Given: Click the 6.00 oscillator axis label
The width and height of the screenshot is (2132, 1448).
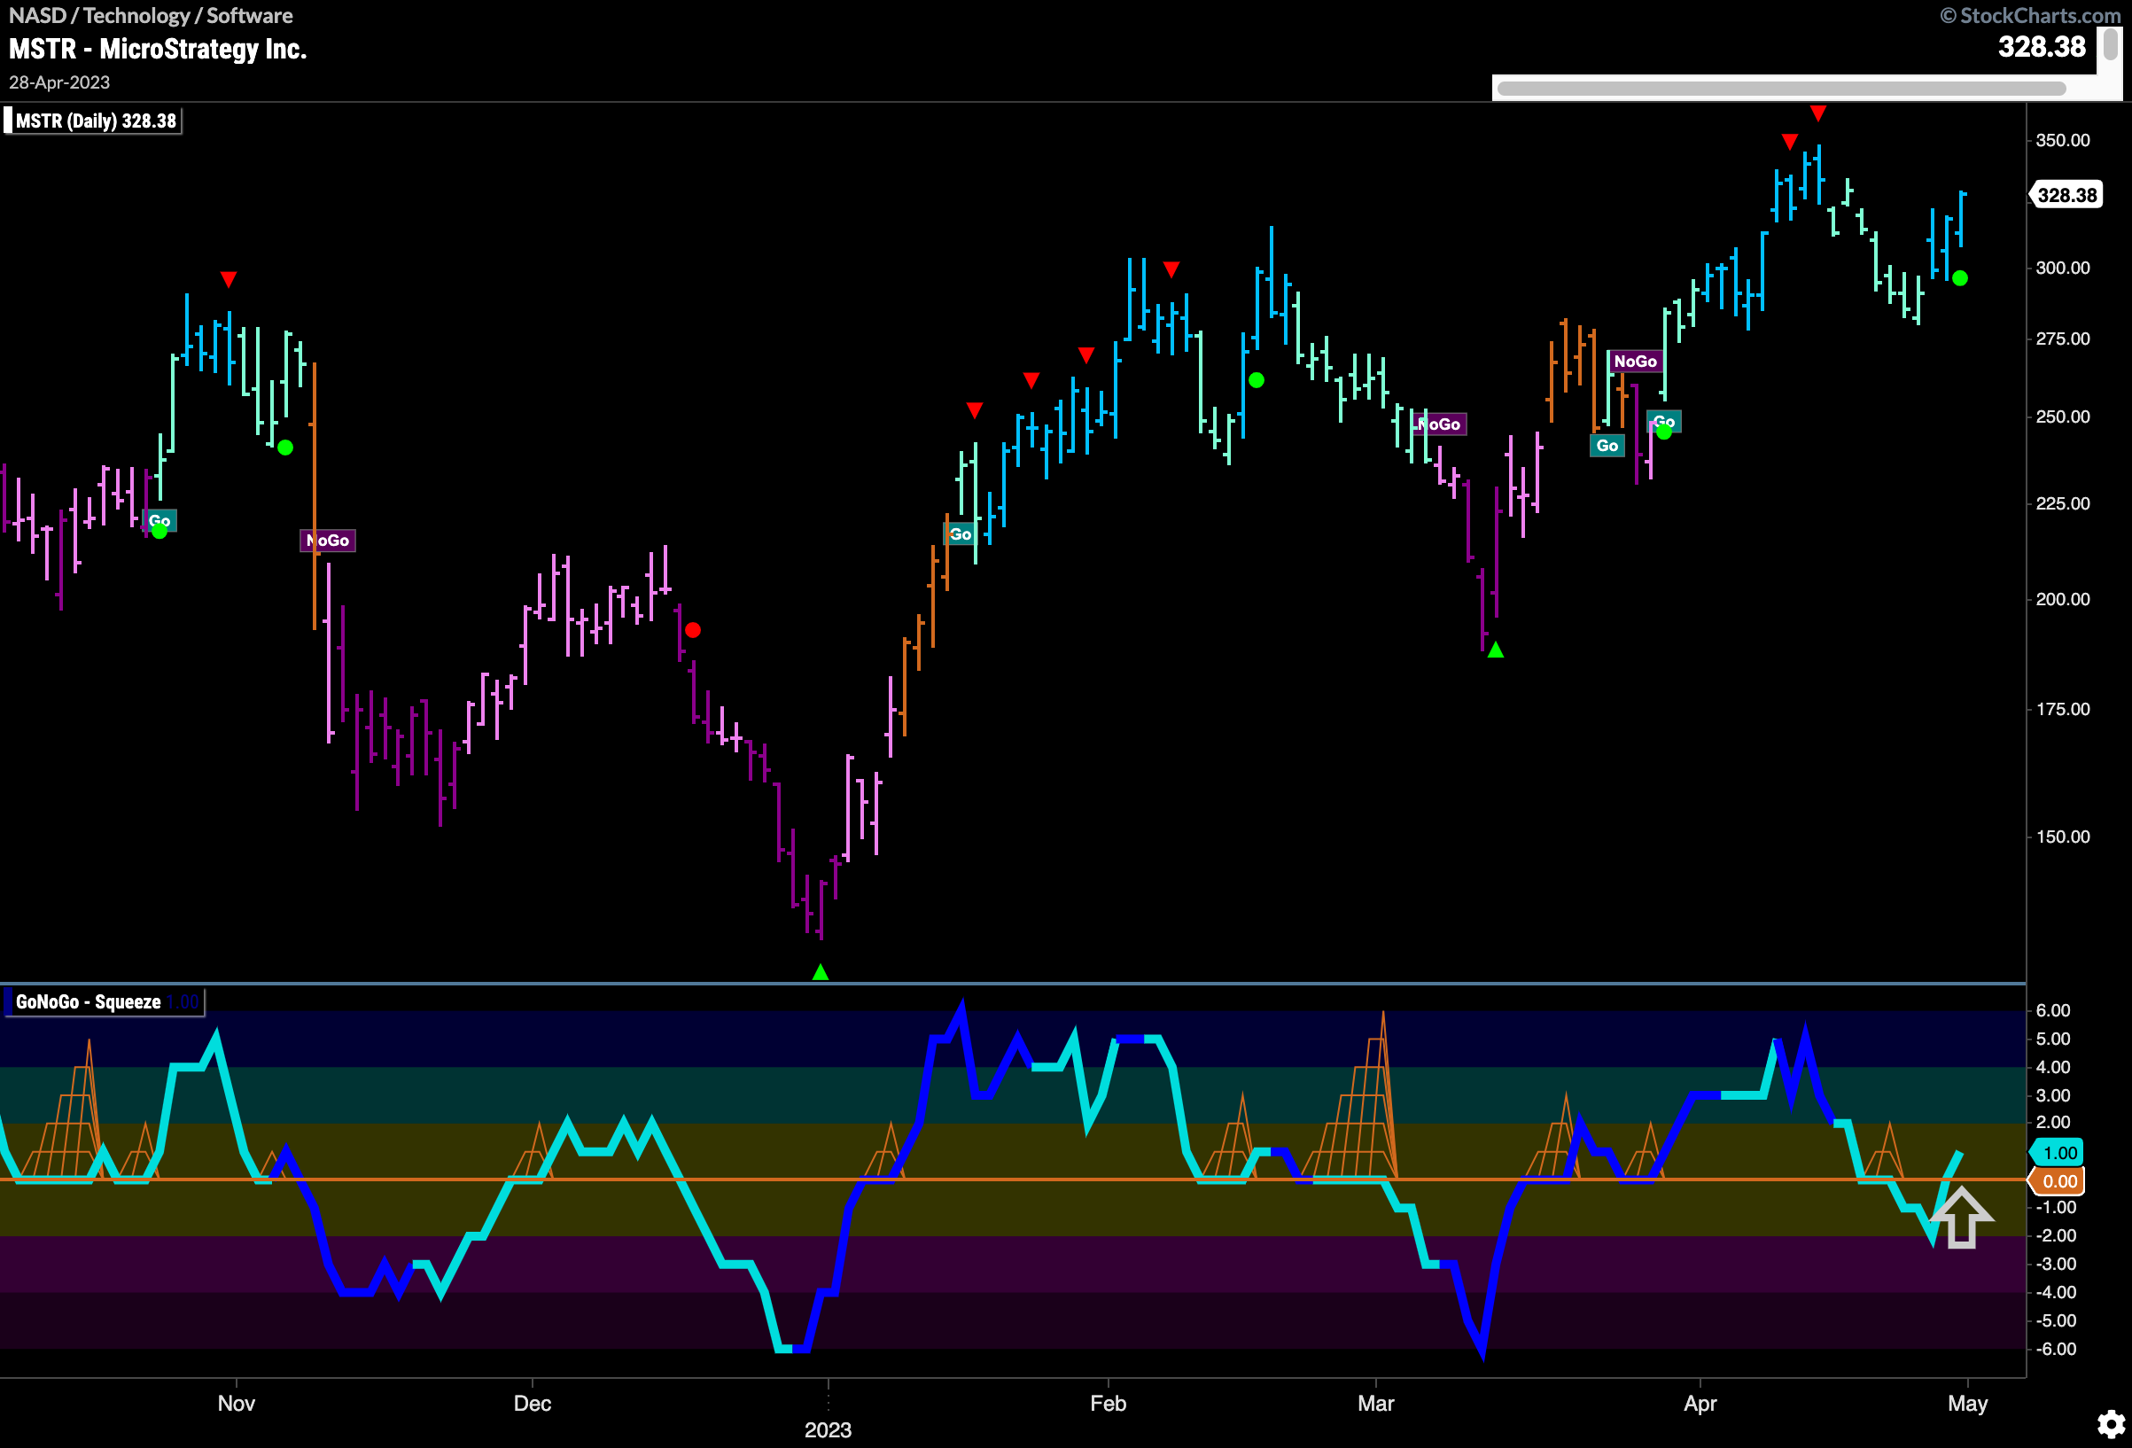Looking at the screenshot, I should (2053, 1010).
